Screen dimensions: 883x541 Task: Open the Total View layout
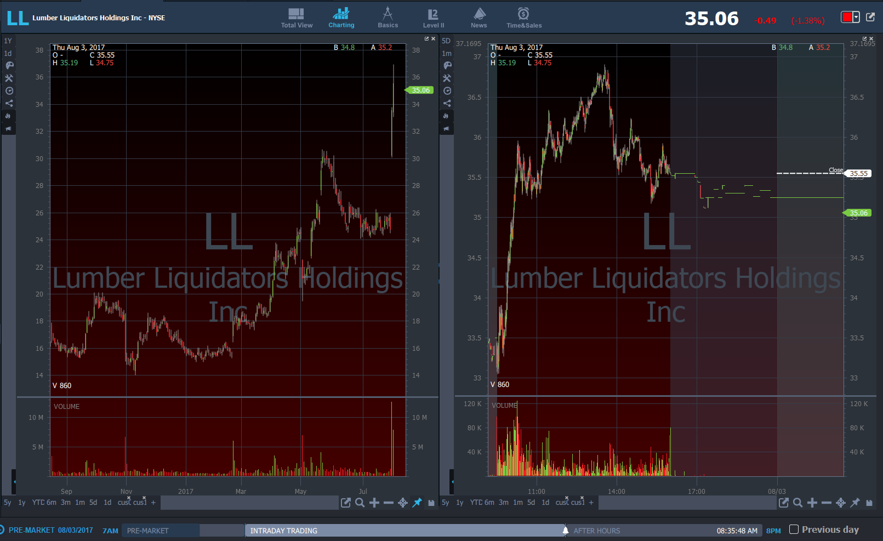click(297, 18)
